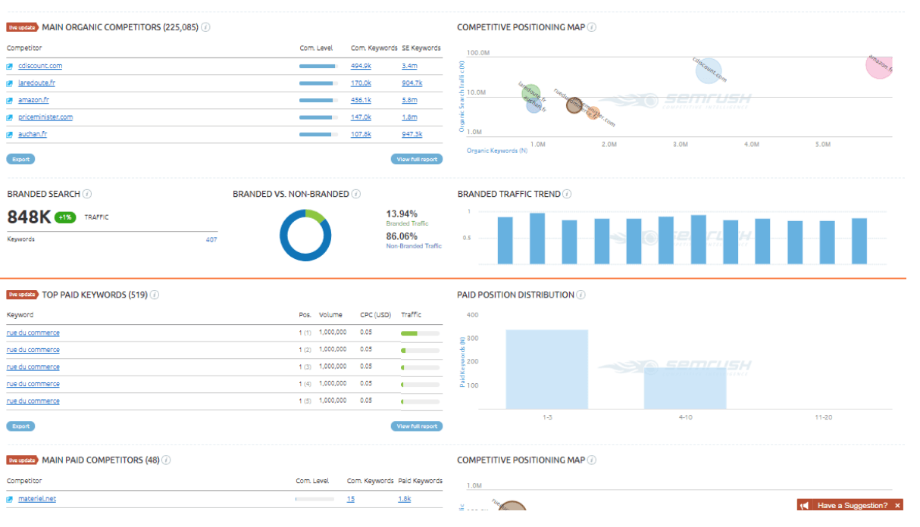
Task: Click live update badge beside Main Paid Competitors
Action: (22, 460)
